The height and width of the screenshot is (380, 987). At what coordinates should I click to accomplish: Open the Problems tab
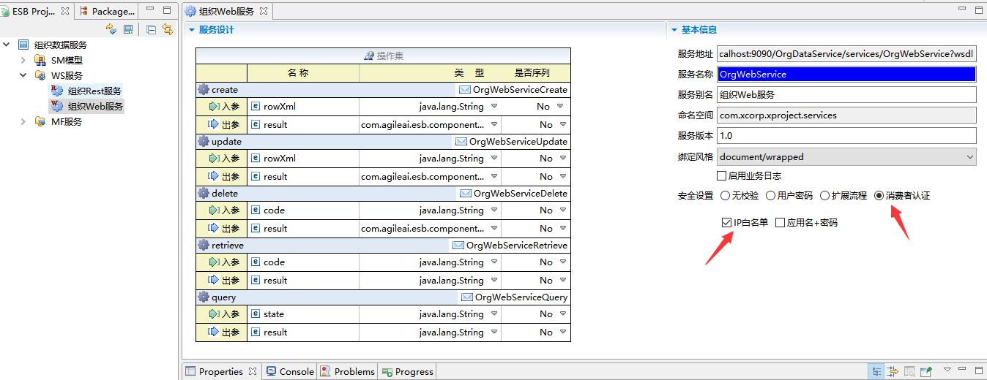[x=348, y=371]
